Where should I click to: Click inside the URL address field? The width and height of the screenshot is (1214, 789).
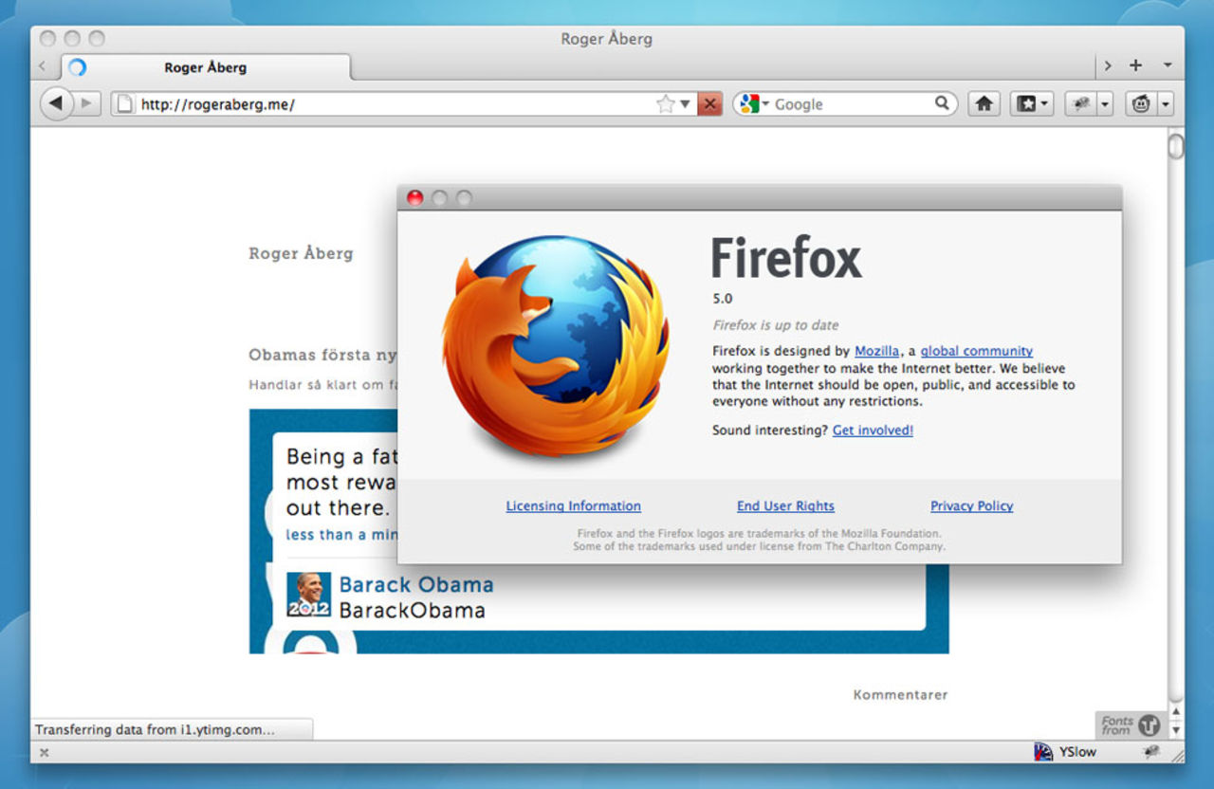[x=379, y=103]
